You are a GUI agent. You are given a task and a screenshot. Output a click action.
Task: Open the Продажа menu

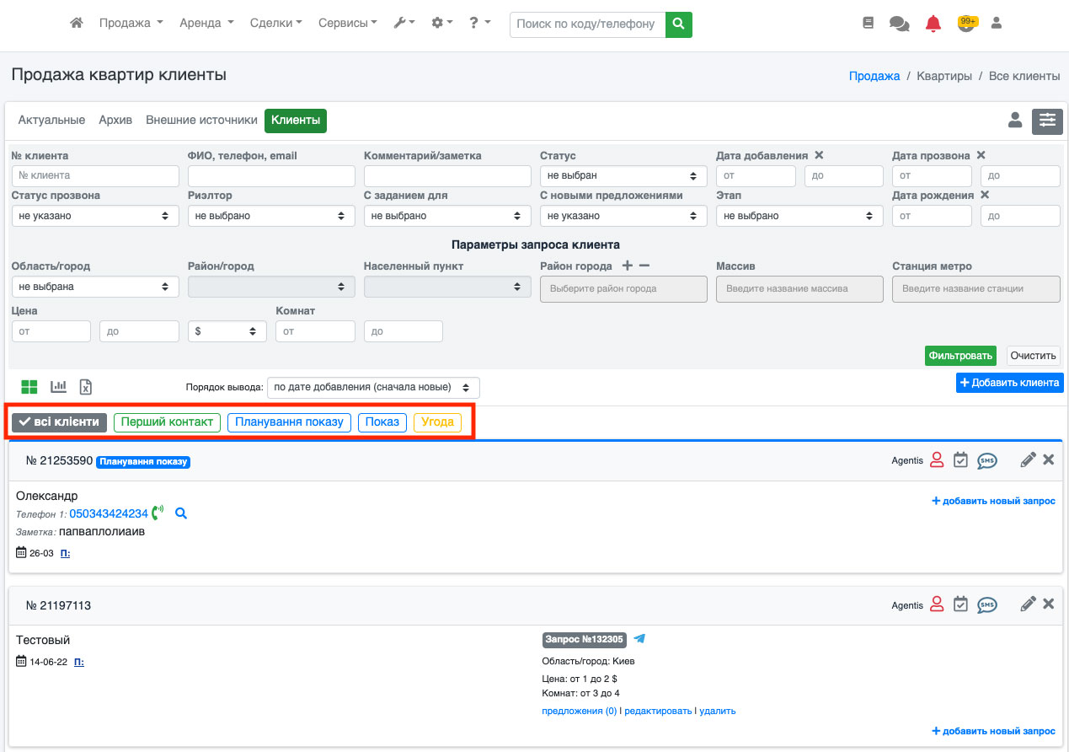click(131, 24)
